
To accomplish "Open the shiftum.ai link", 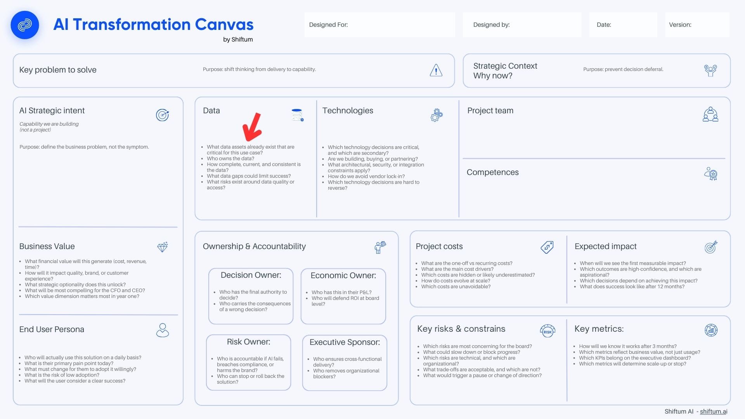I will point(714,412).
